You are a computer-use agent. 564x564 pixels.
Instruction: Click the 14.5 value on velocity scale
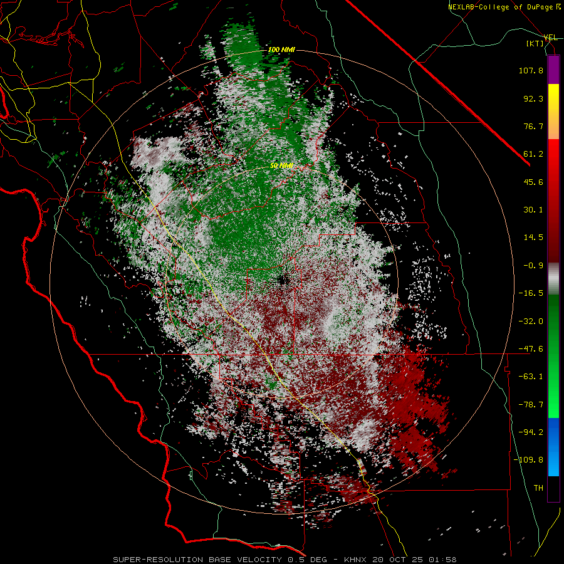[533, 238]
